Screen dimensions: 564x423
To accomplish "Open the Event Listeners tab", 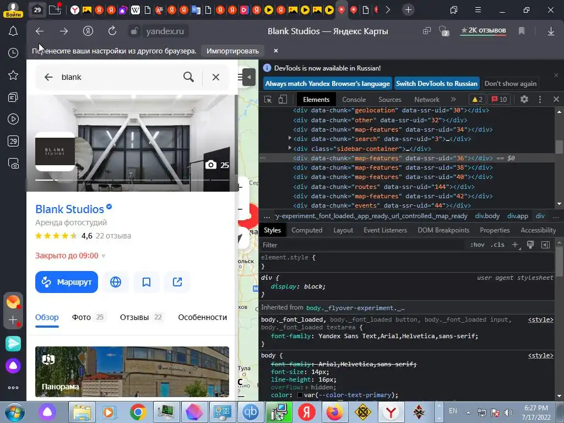I will (385, 230).
